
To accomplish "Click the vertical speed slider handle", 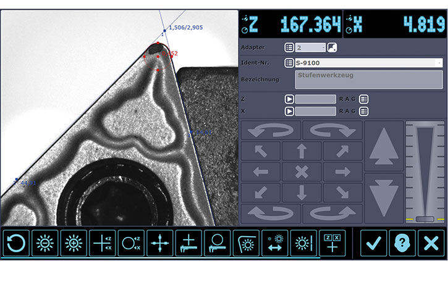I will click(425, 219).
